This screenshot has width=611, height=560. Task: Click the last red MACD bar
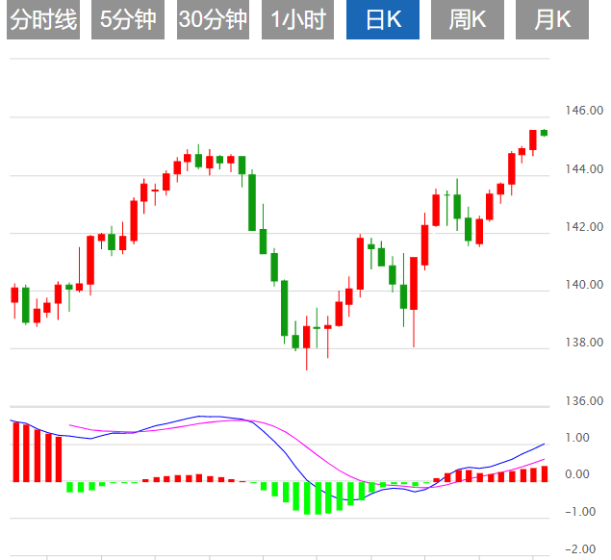tap(544, 473)
